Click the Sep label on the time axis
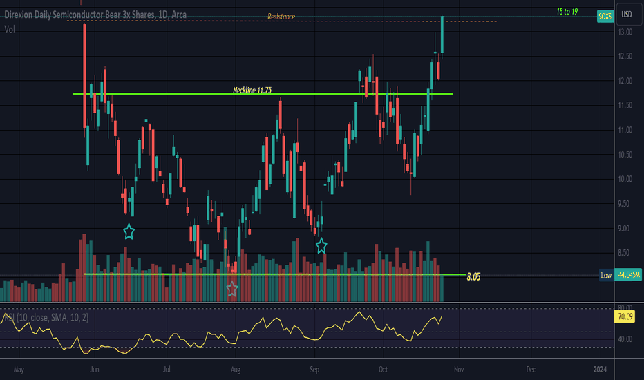644x380 pixels. (314, 370)
